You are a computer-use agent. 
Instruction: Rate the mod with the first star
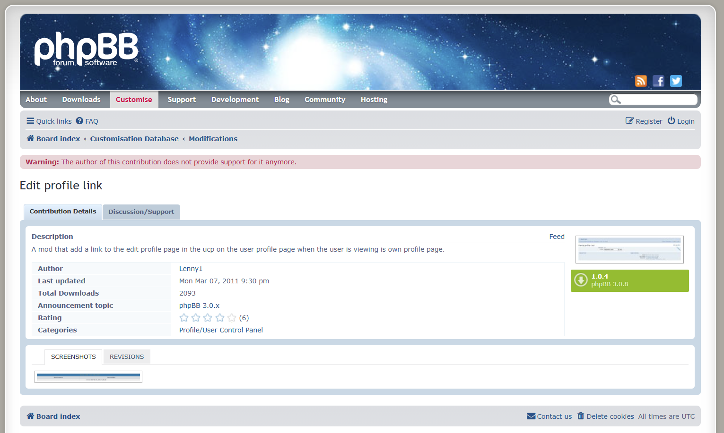tap(184, 318)
